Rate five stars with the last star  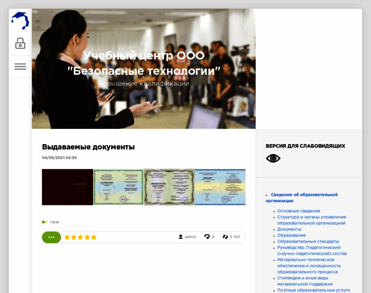point(94,237)
